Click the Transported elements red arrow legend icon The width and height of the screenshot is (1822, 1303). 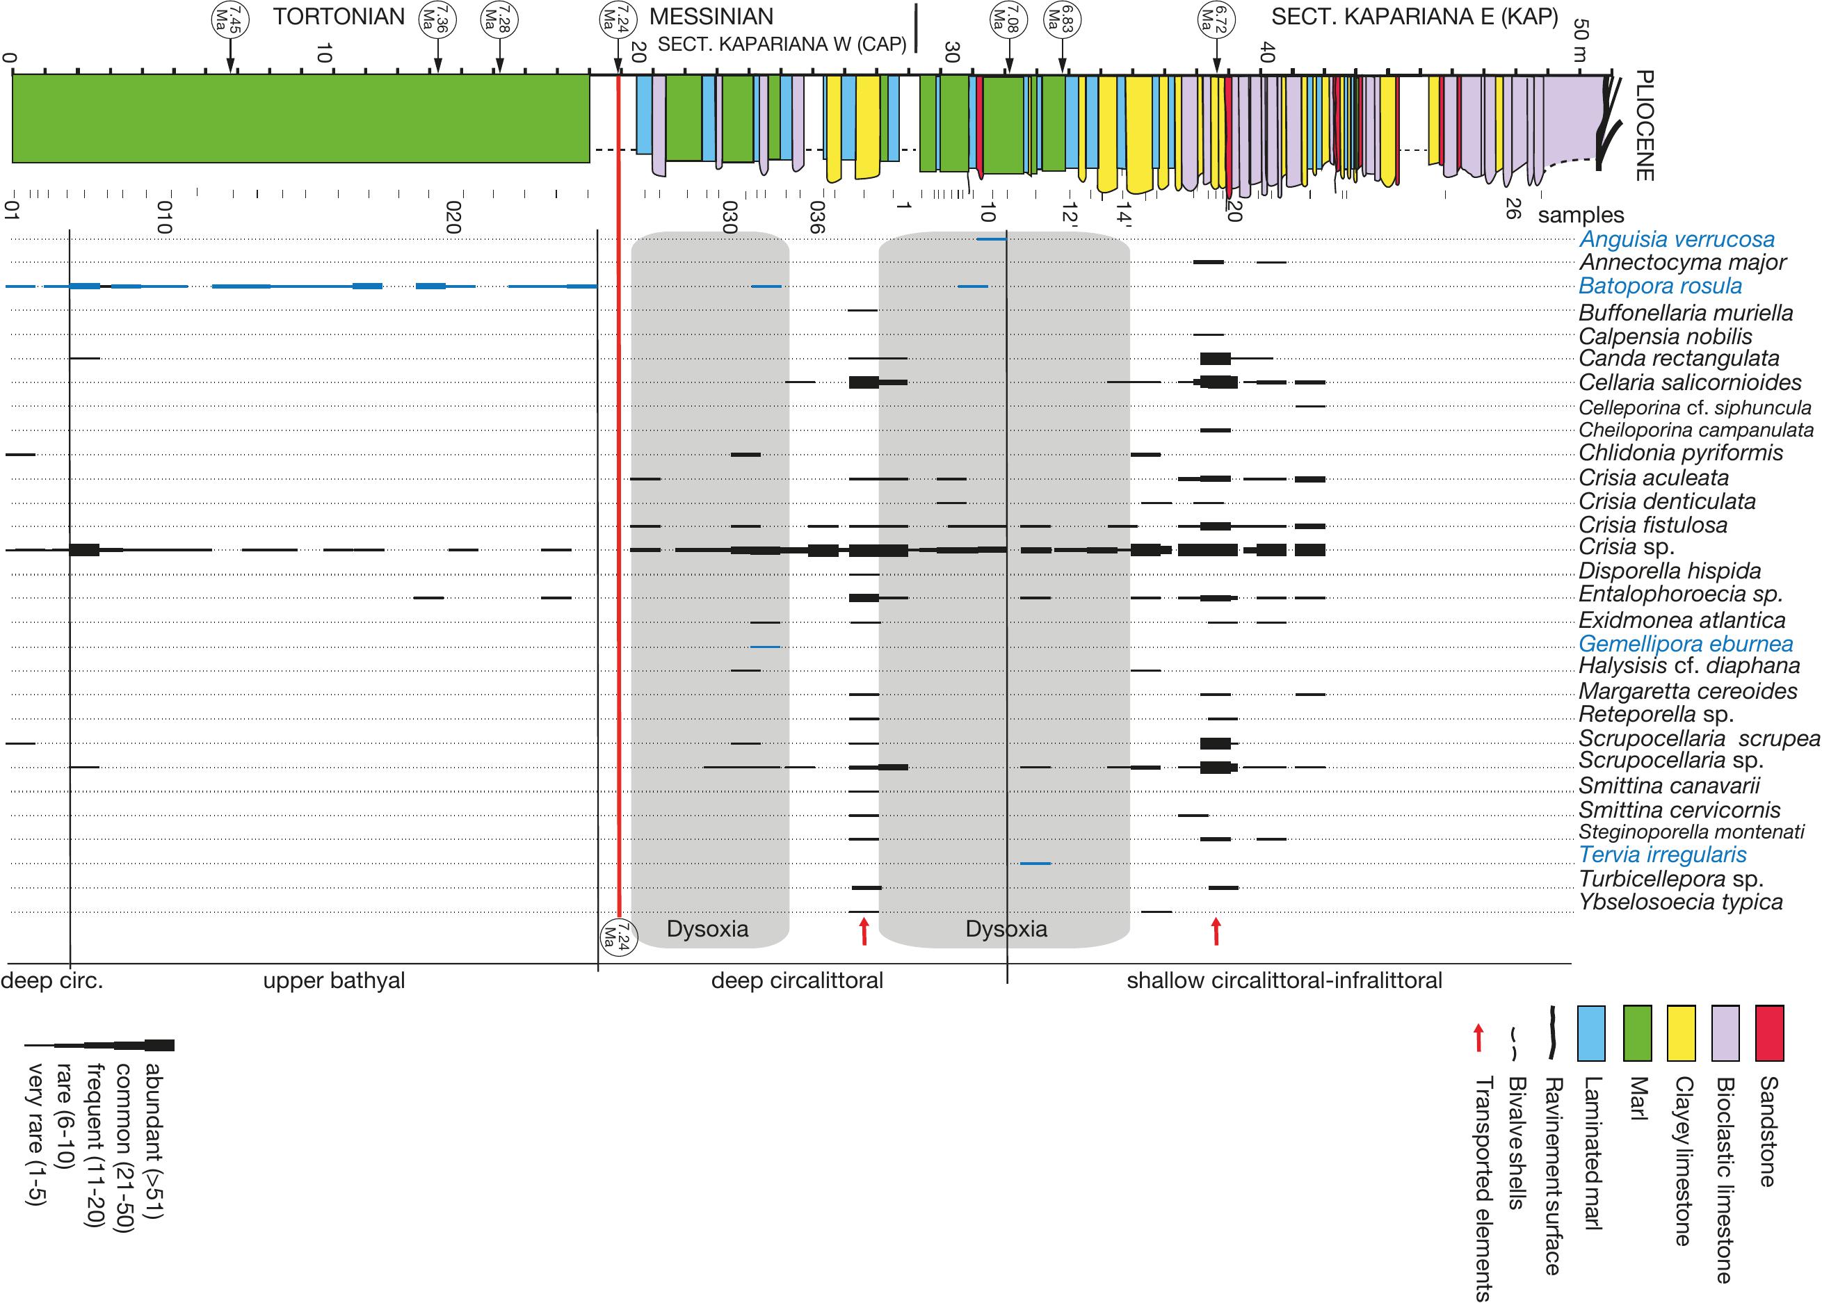[1479, 1037]
